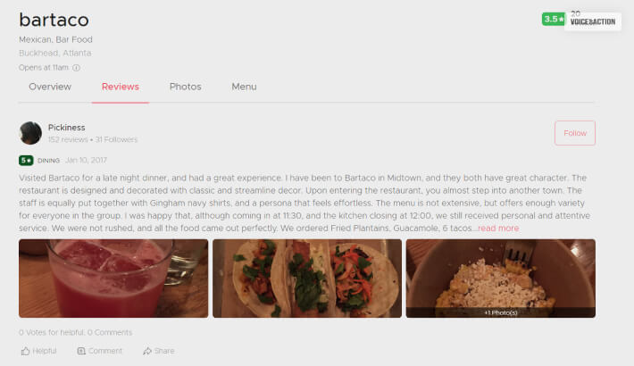
Task: Click the Comment speech bubble icon
Action: coord(81,351)
